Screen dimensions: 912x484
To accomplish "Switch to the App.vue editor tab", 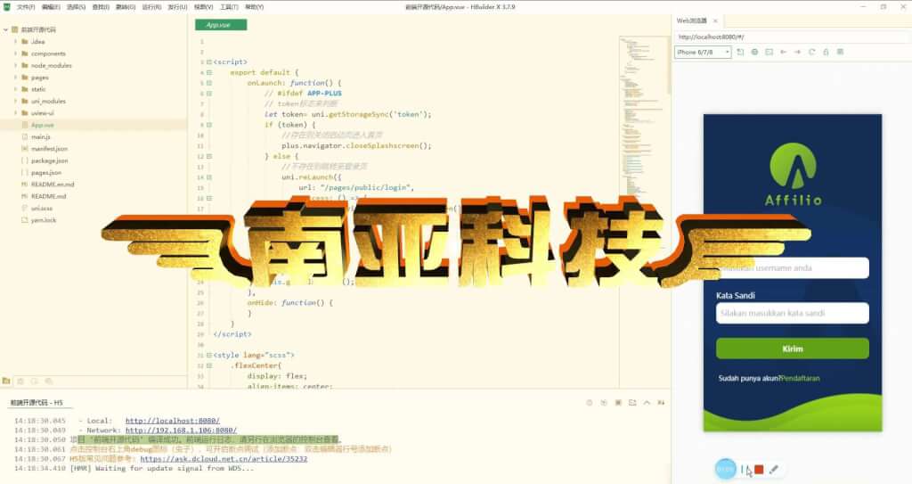I will [x=221, y=25].
